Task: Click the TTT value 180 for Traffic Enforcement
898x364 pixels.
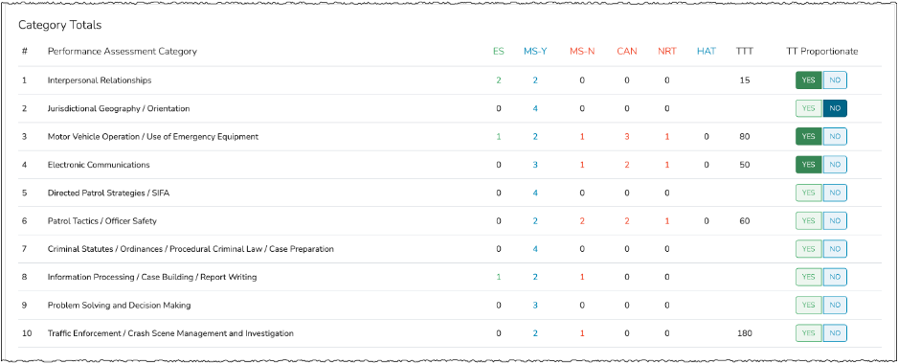Action: (745, 333)
